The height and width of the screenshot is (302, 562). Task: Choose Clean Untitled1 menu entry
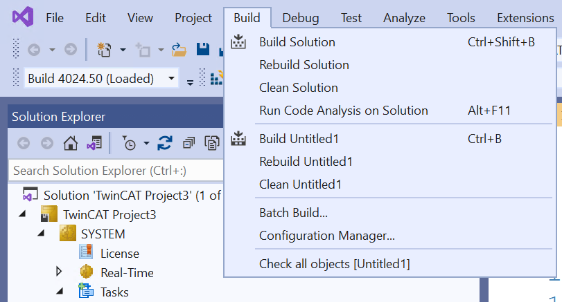click(x=390, y=185)
